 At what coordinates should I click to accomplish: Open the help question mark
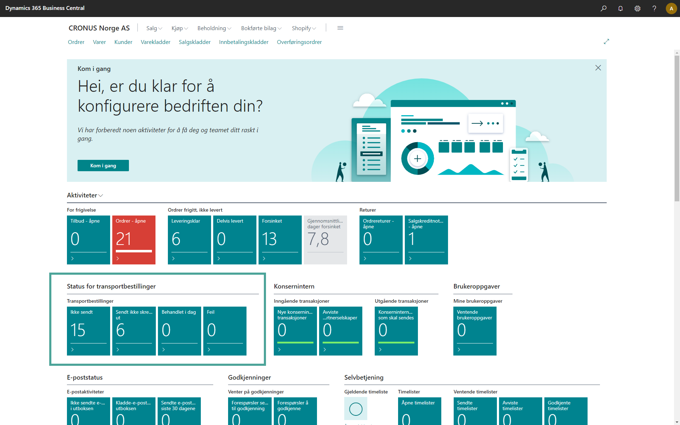(x=654, y=8)
